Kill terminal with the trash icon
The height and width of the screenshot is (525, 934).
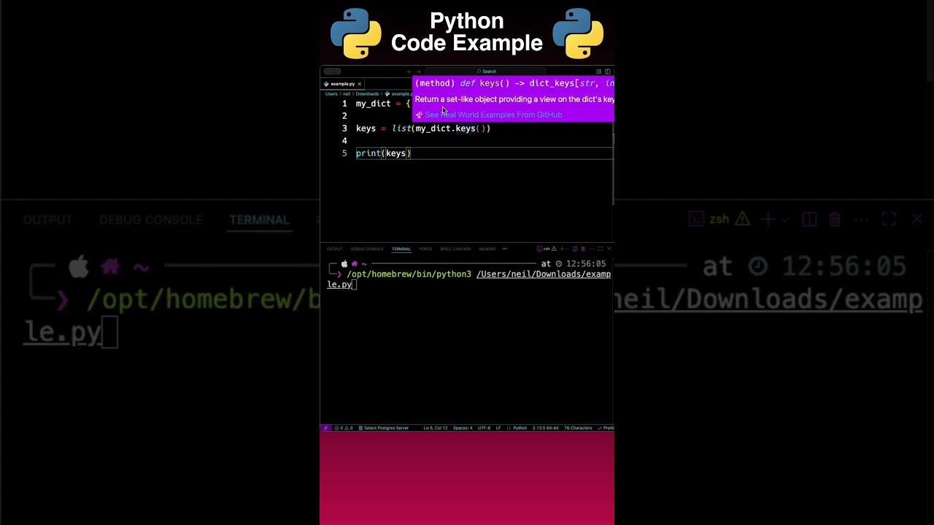click(x=583, y=249)
